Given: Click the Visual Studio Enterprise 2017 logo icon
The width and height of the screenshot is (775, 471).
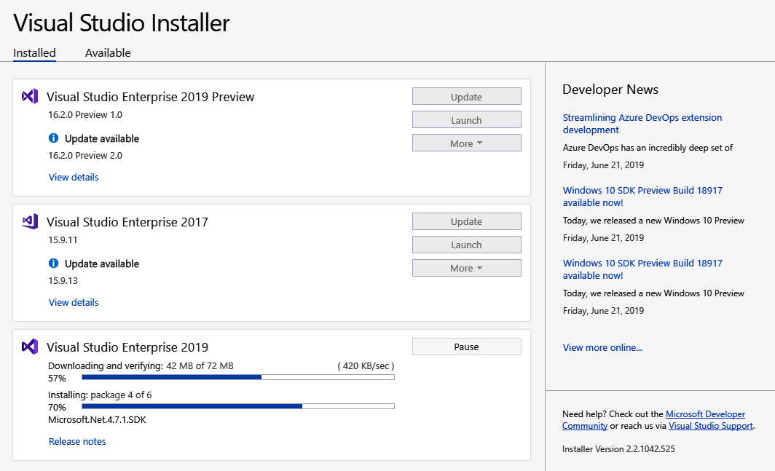Looking at the screenshot, I should tap(30, 221).
